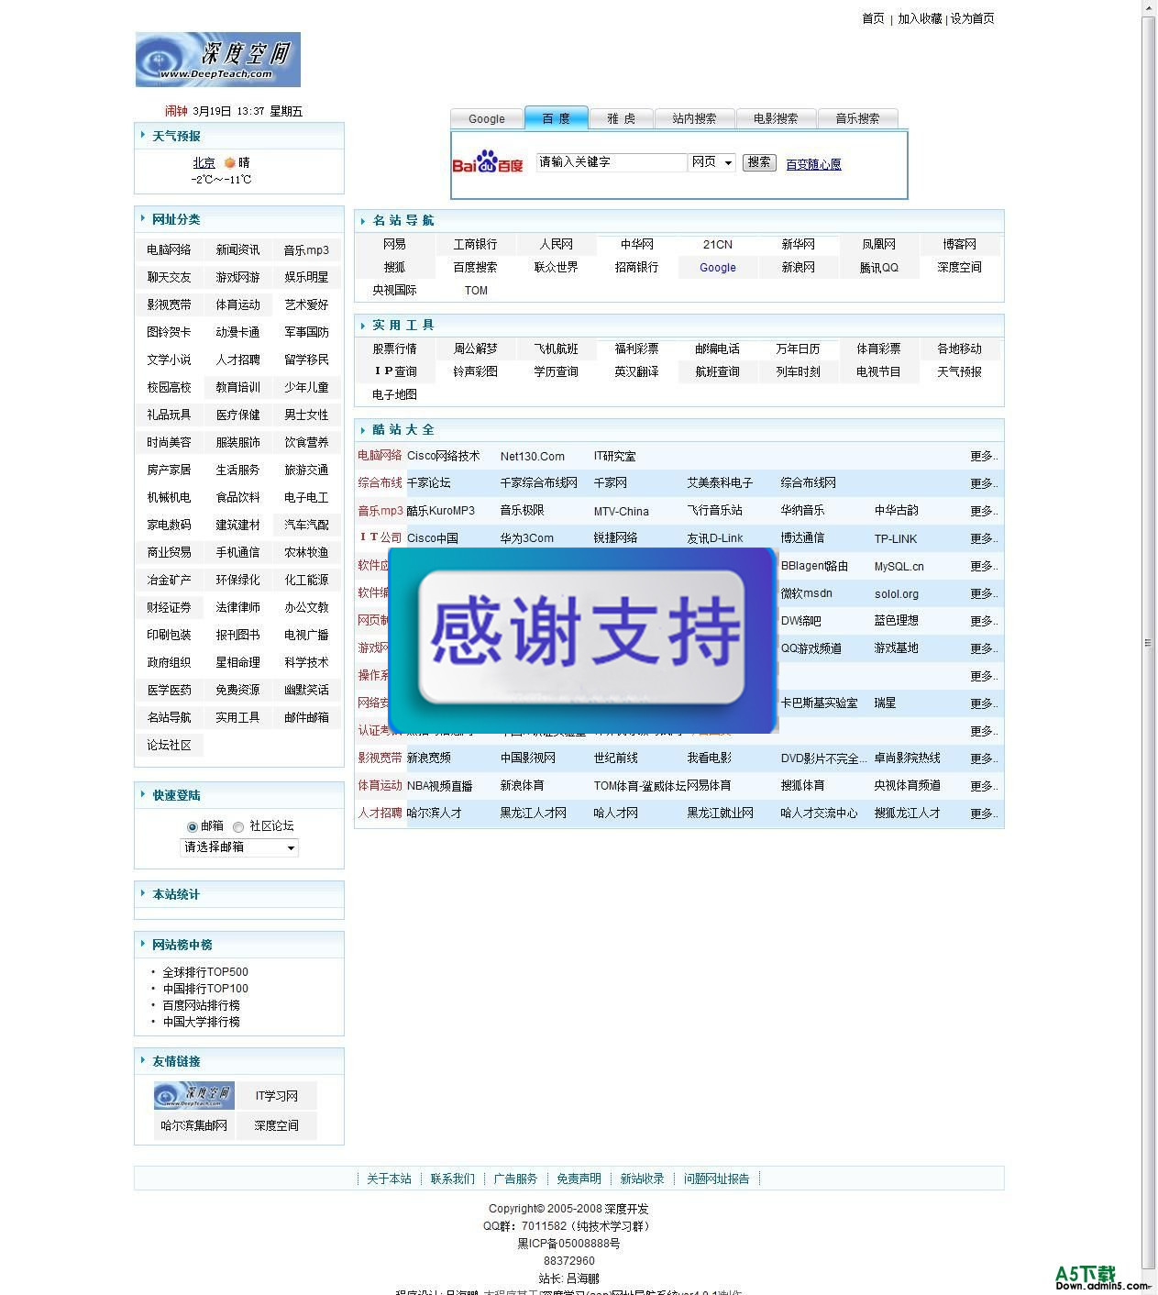The image size is (1158, 1295).
Task: Click the vertical page scrollbar
Action: 1148,642
